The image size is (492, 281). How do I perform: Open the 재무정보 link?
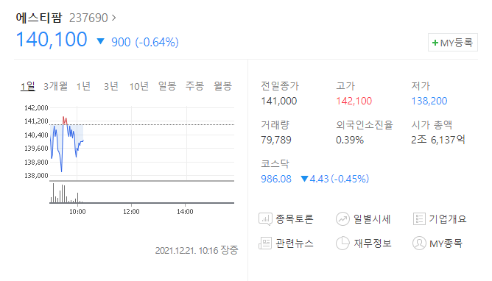coord(373,243)
